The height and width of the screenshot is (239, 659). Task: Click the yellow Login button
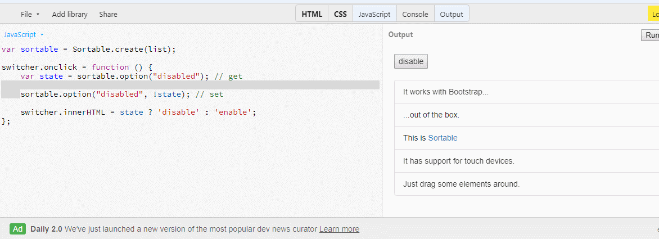pos(653,14)
